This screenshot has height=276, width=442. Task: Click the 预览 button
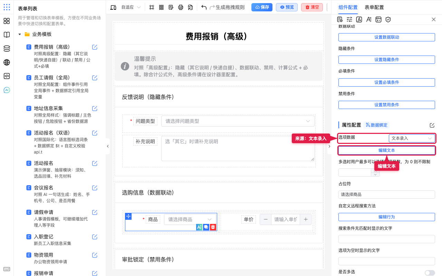click(287, 7)
